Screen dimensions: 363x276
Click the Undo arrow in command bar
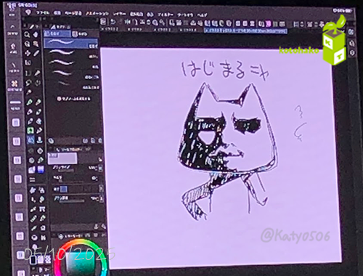click(x=113, y=22)
